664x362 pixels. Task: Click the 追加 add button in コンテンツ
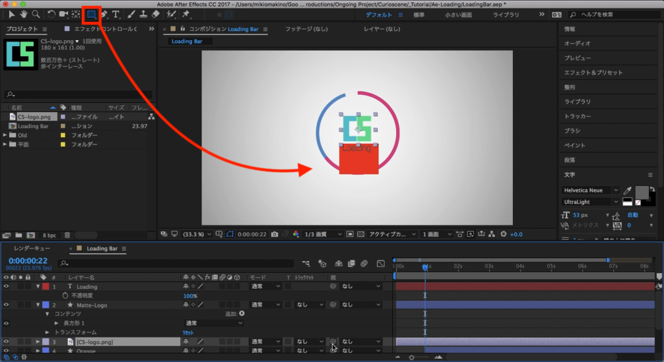[x=241, y=313]
